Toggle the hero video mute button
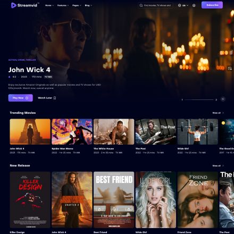The height and width of the screenshot is (234, 234). pyautogui.click(x=223, y=99)
